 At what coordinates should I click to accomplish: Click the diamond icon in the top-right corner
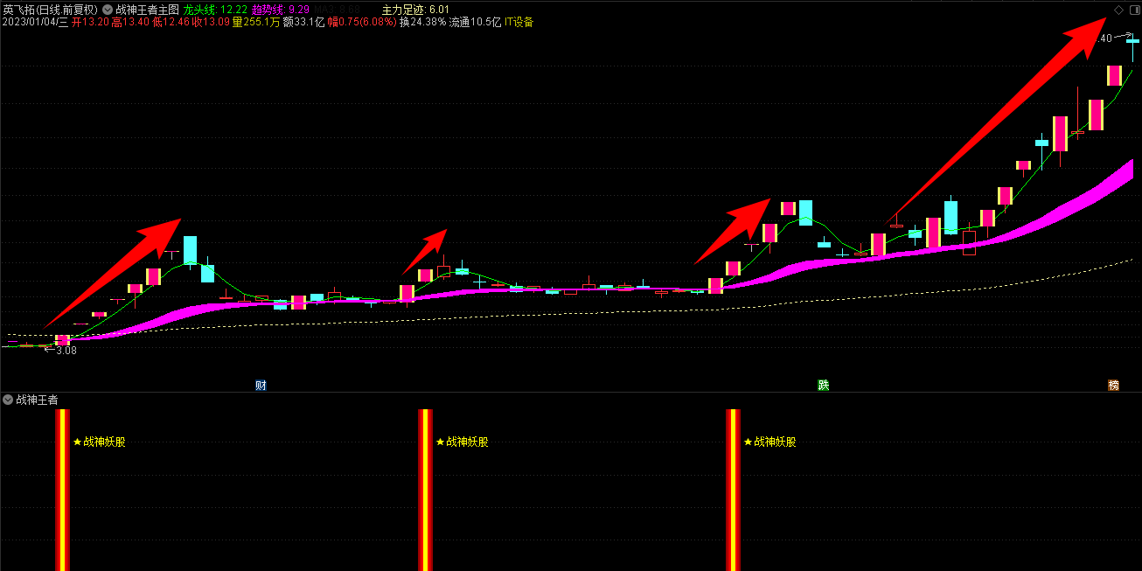1119,10
